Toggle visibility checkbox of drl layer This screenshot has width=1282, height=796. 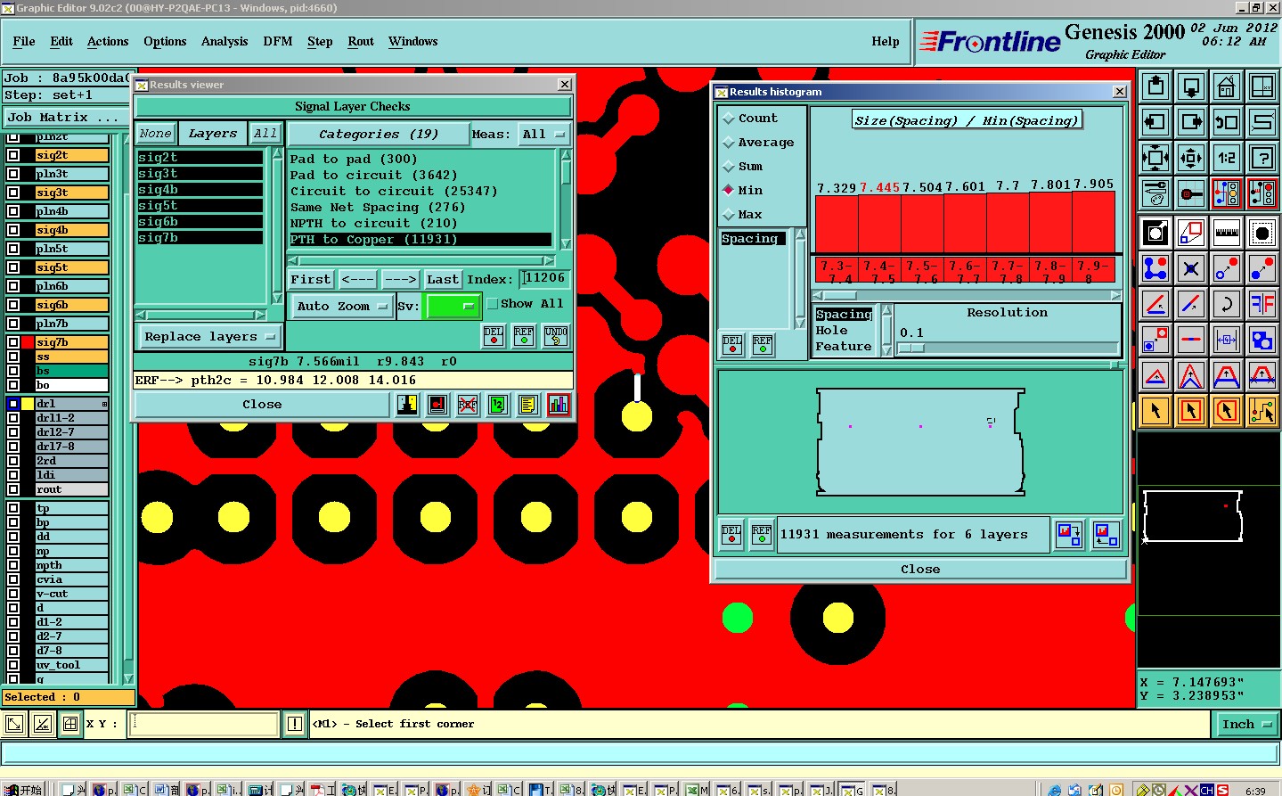pos(13,404)
